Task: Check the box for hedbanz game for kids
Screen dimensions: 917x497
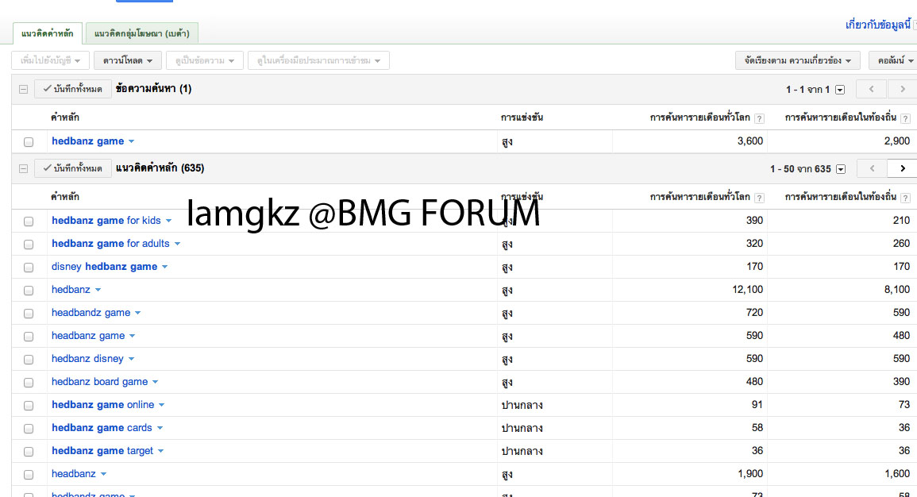Action: tap(29, 221)
